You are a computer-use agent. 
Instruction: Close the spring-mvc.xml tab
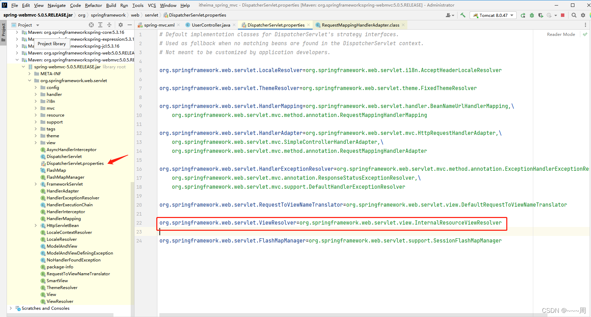(178, 25)
